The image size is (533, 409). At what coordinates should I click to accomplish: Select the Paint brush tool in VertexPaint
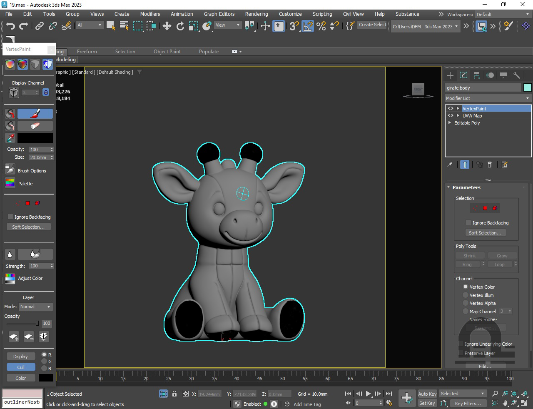click(35, 114)
